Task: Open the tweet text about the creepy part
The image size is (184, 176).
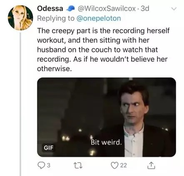Action: coord(103,50)
